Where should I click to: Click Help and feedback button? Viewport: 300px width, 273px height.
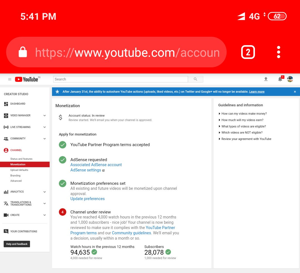[x=17, y=244]
